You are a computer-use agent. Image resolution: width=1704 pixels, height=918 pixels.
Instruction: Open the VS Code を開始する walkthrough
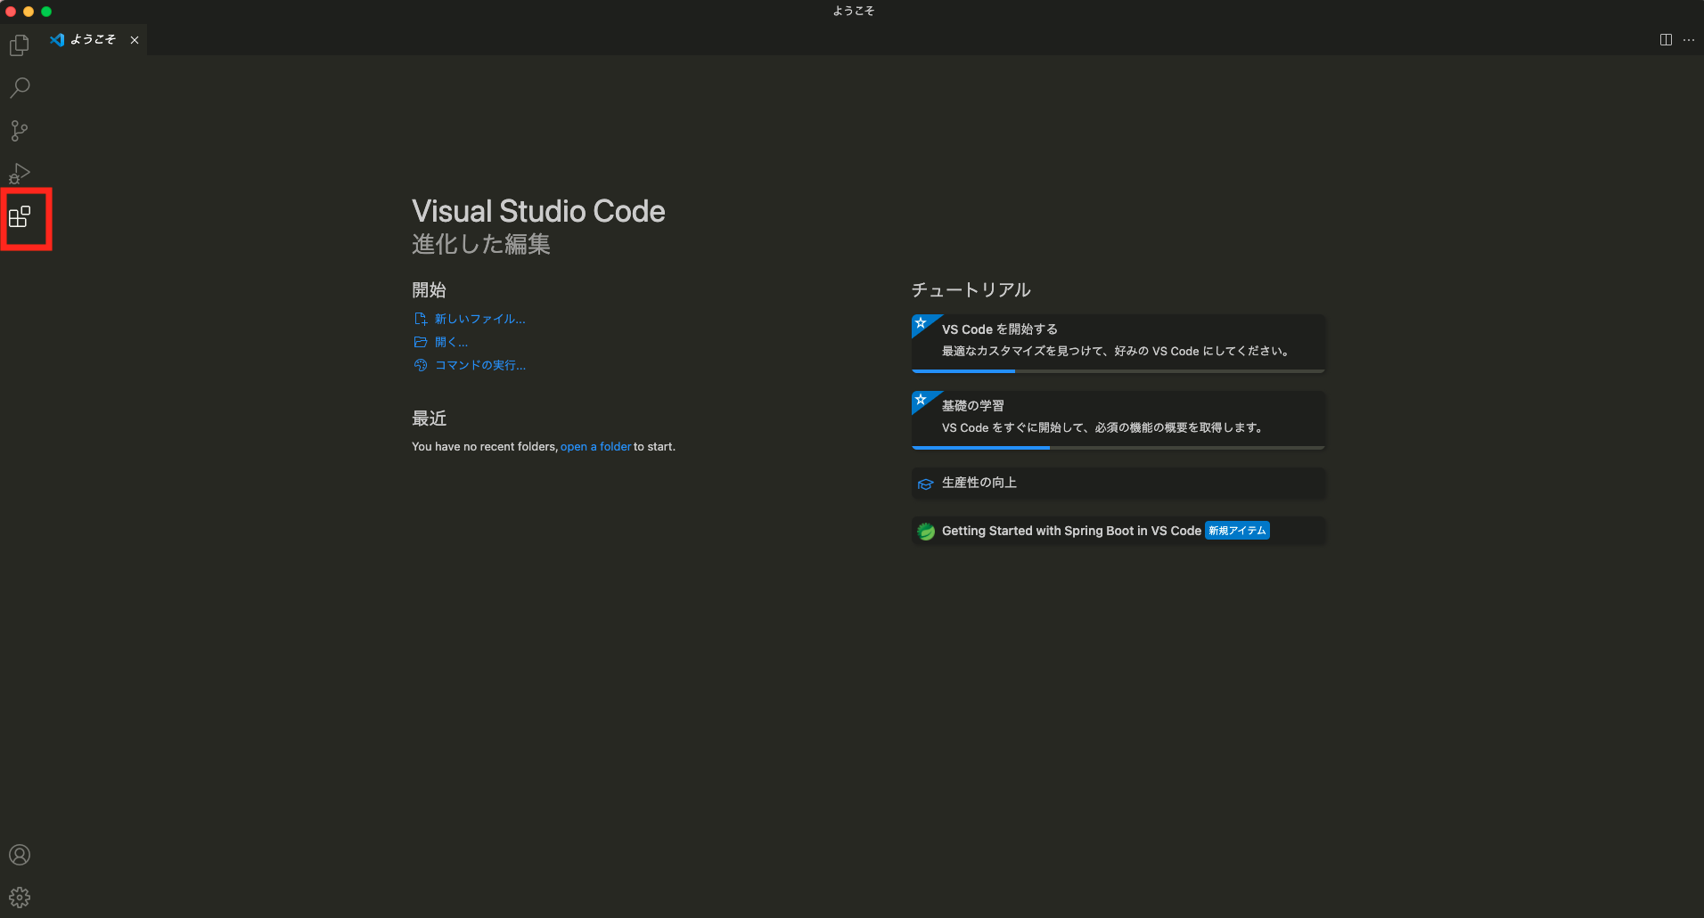point(1118,343)
